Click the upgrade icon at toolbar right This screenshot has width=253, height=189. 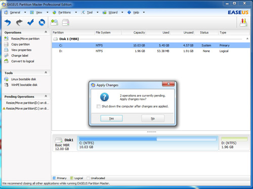tap(243, 23)
